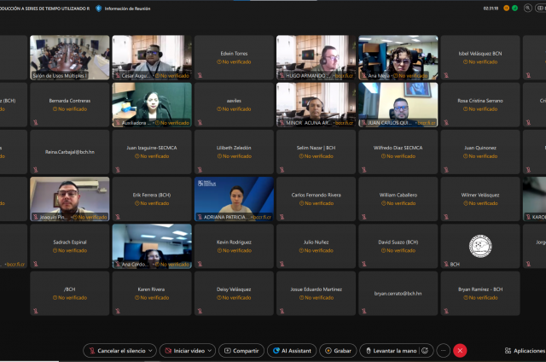Select the Salón de Usos Múltiples video tile
This screenshot has width=546, height=362.
(x=70, y=57)
